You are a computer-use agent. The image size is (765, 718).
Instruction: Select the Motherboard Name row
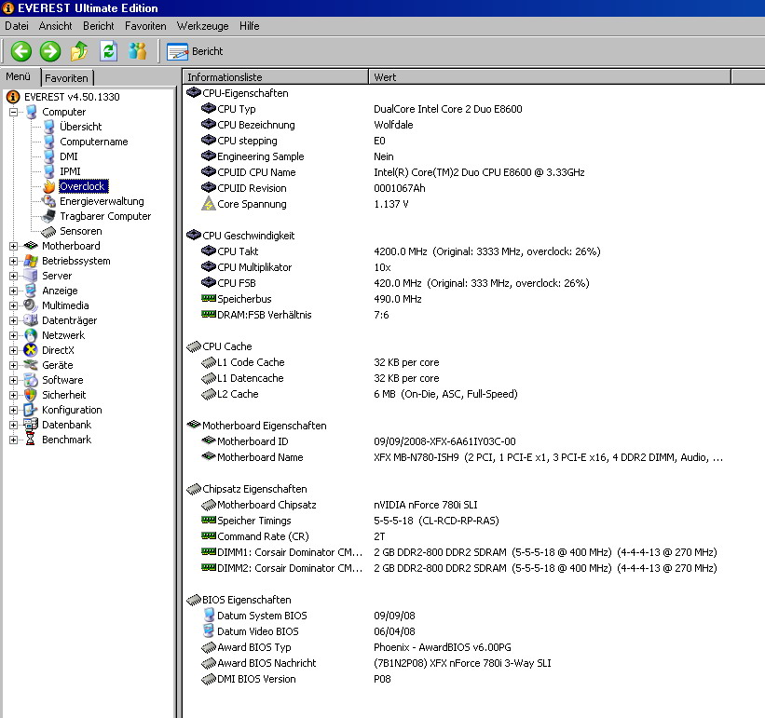pyautogui.click(x=462, y=457)
